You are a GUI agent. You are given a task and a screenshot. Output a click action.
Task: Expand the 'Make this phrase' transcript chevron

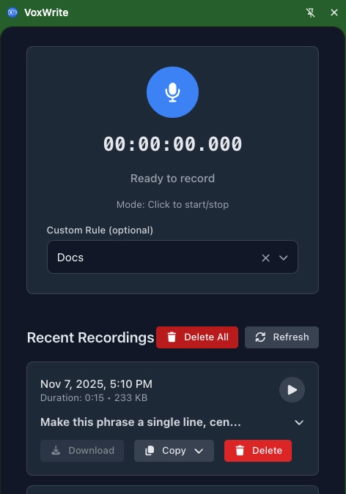pyautogui.click(x=299, y=422)
